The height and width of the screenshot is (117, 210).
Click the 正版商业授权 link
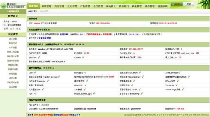tap(45, 38)
